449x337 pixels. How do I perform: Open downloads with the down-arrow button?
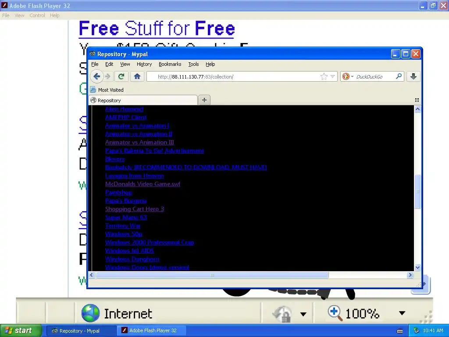413,76
